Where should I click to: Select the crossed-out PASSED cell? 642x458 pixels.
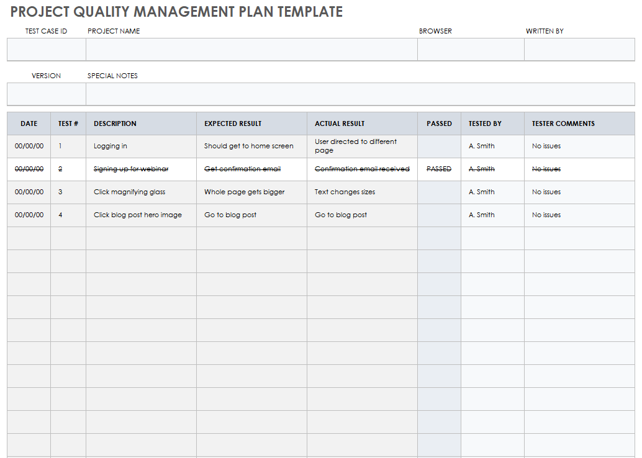(x=439, y=169)
